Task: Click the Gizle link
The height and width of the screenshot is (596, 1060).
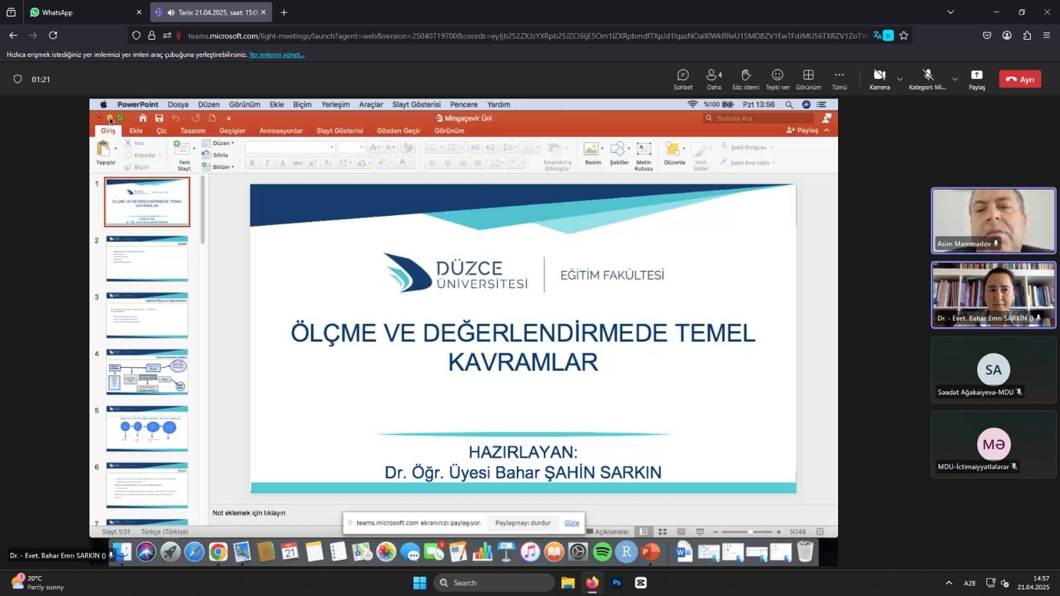Action: tap(572, 523)
